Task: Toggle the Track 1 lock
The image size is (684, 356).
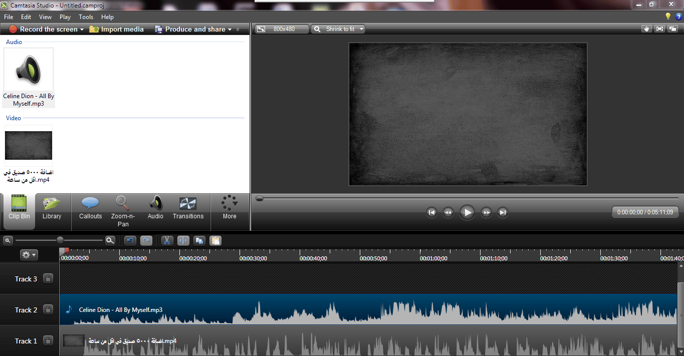Action: pos(48,340)
